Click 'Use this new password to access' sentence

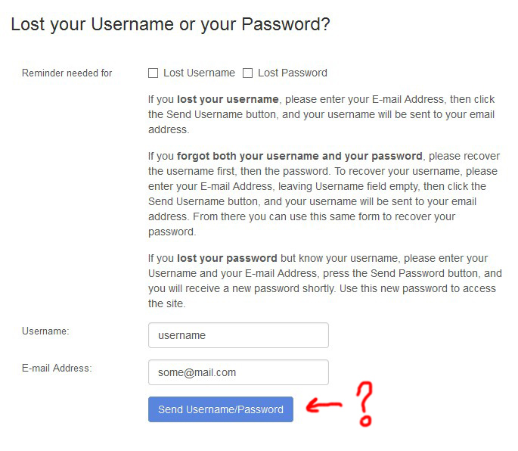[417, 288]
